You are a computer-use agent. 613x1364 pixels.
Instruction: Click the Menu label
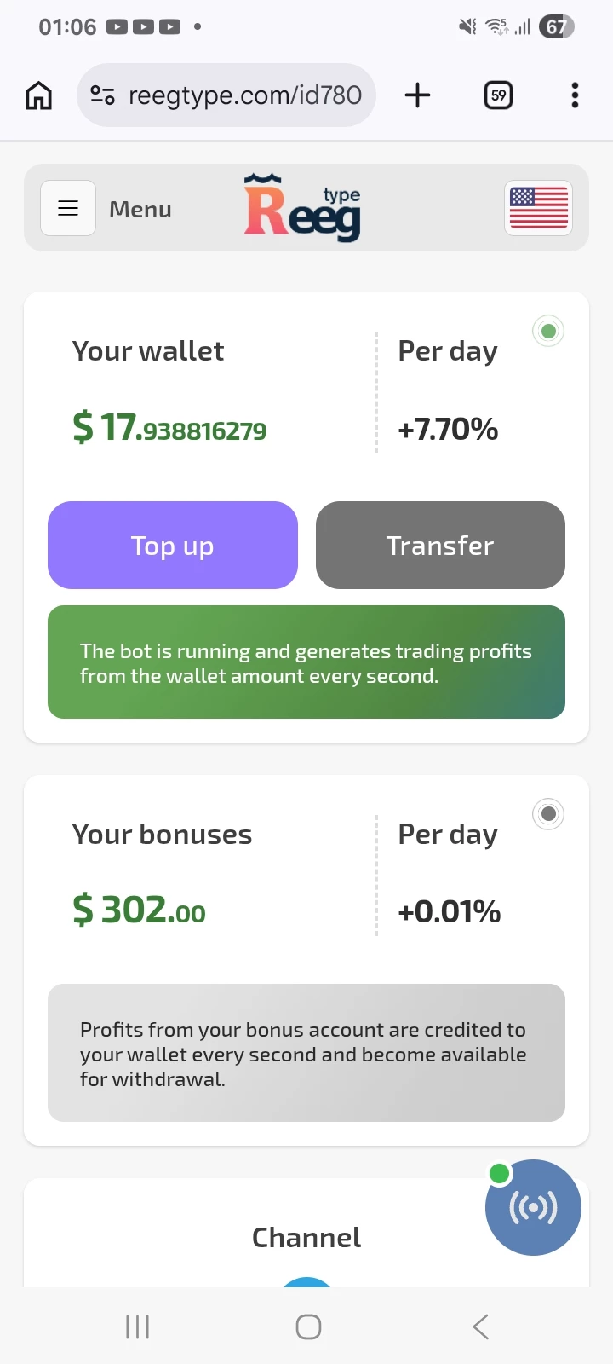click(140, 209)
